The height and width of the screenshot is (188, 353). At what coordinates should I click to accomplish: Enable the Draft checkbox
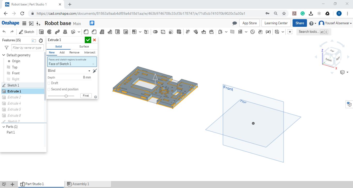(x=49, y=83)
